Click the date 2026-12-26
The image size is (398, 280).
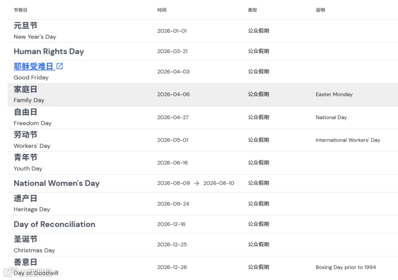click(x=172, y=267)
